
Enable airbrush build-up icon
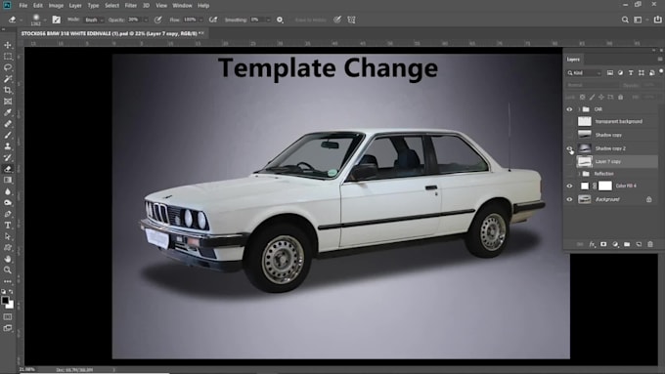[x=213, y=20]
